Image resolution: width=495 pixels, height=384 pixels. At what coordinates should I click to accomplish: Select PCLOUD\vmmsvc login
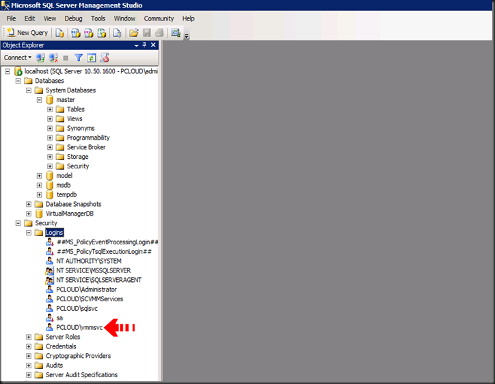click(79, 327)
